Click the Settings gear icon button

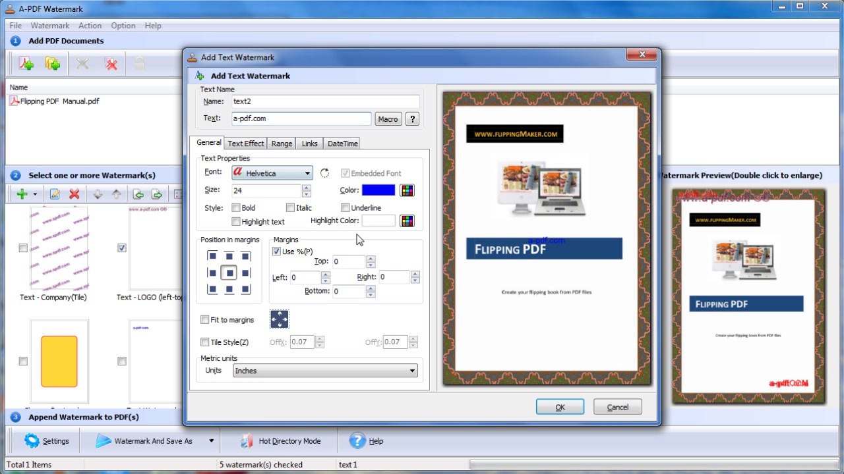pos(46,441)
